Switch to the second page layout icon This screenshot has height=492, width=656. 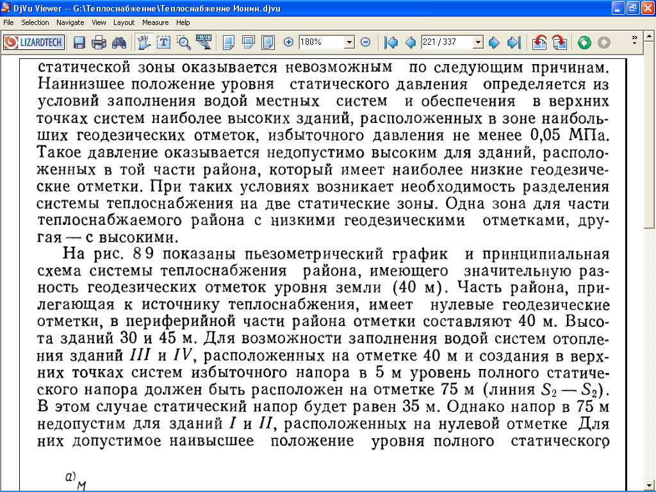tap(249, 42)
